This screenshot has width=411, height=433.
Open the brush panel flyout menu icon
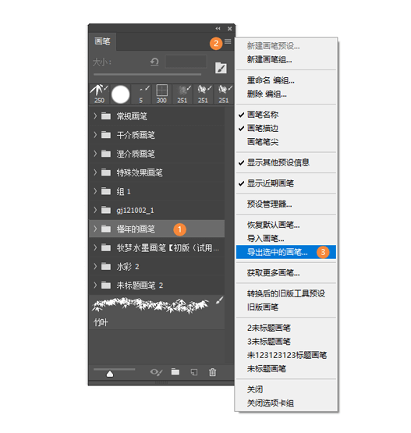coord(228,41)
